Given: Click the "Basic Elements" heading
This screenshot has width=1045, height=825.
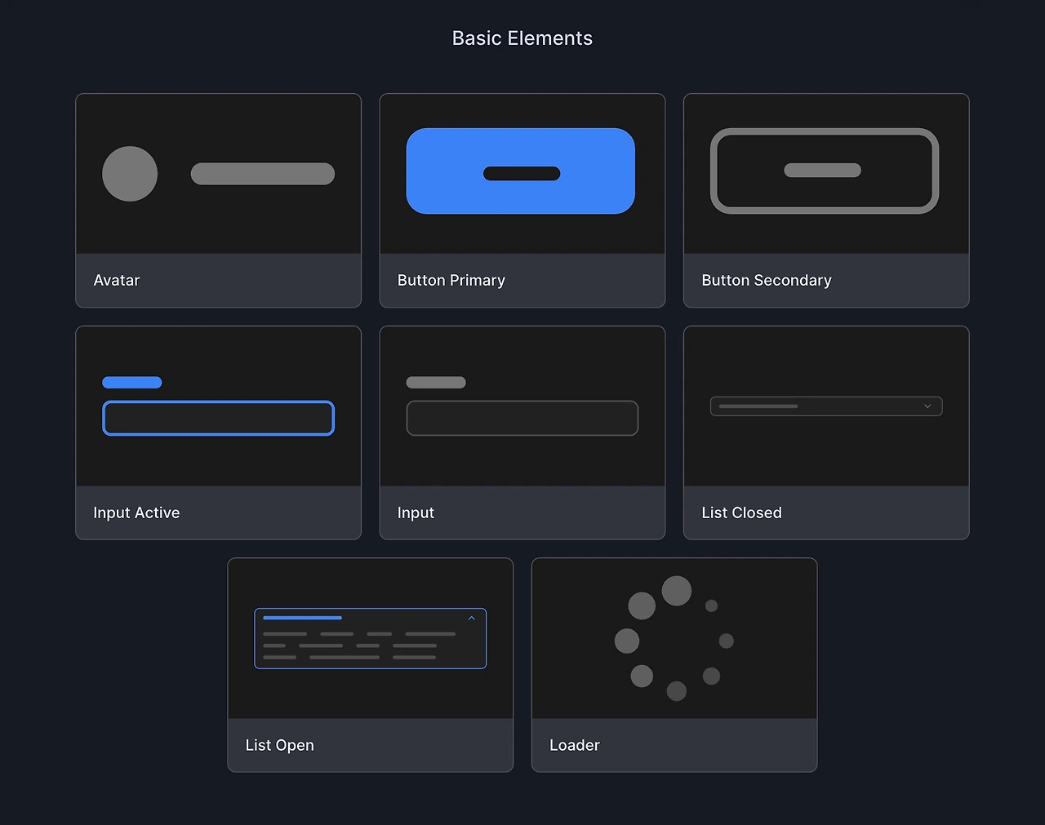Looking at the screenshot, I should 522,38.
